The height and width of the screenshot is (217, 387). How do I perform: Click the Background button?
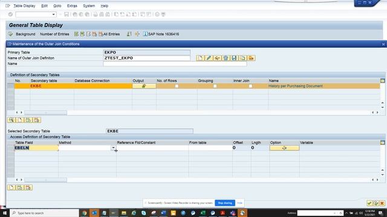25,34
